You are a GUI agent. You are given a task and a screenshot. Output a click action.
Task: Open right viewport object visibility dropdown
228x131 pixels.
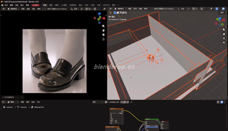pos(212,9)
